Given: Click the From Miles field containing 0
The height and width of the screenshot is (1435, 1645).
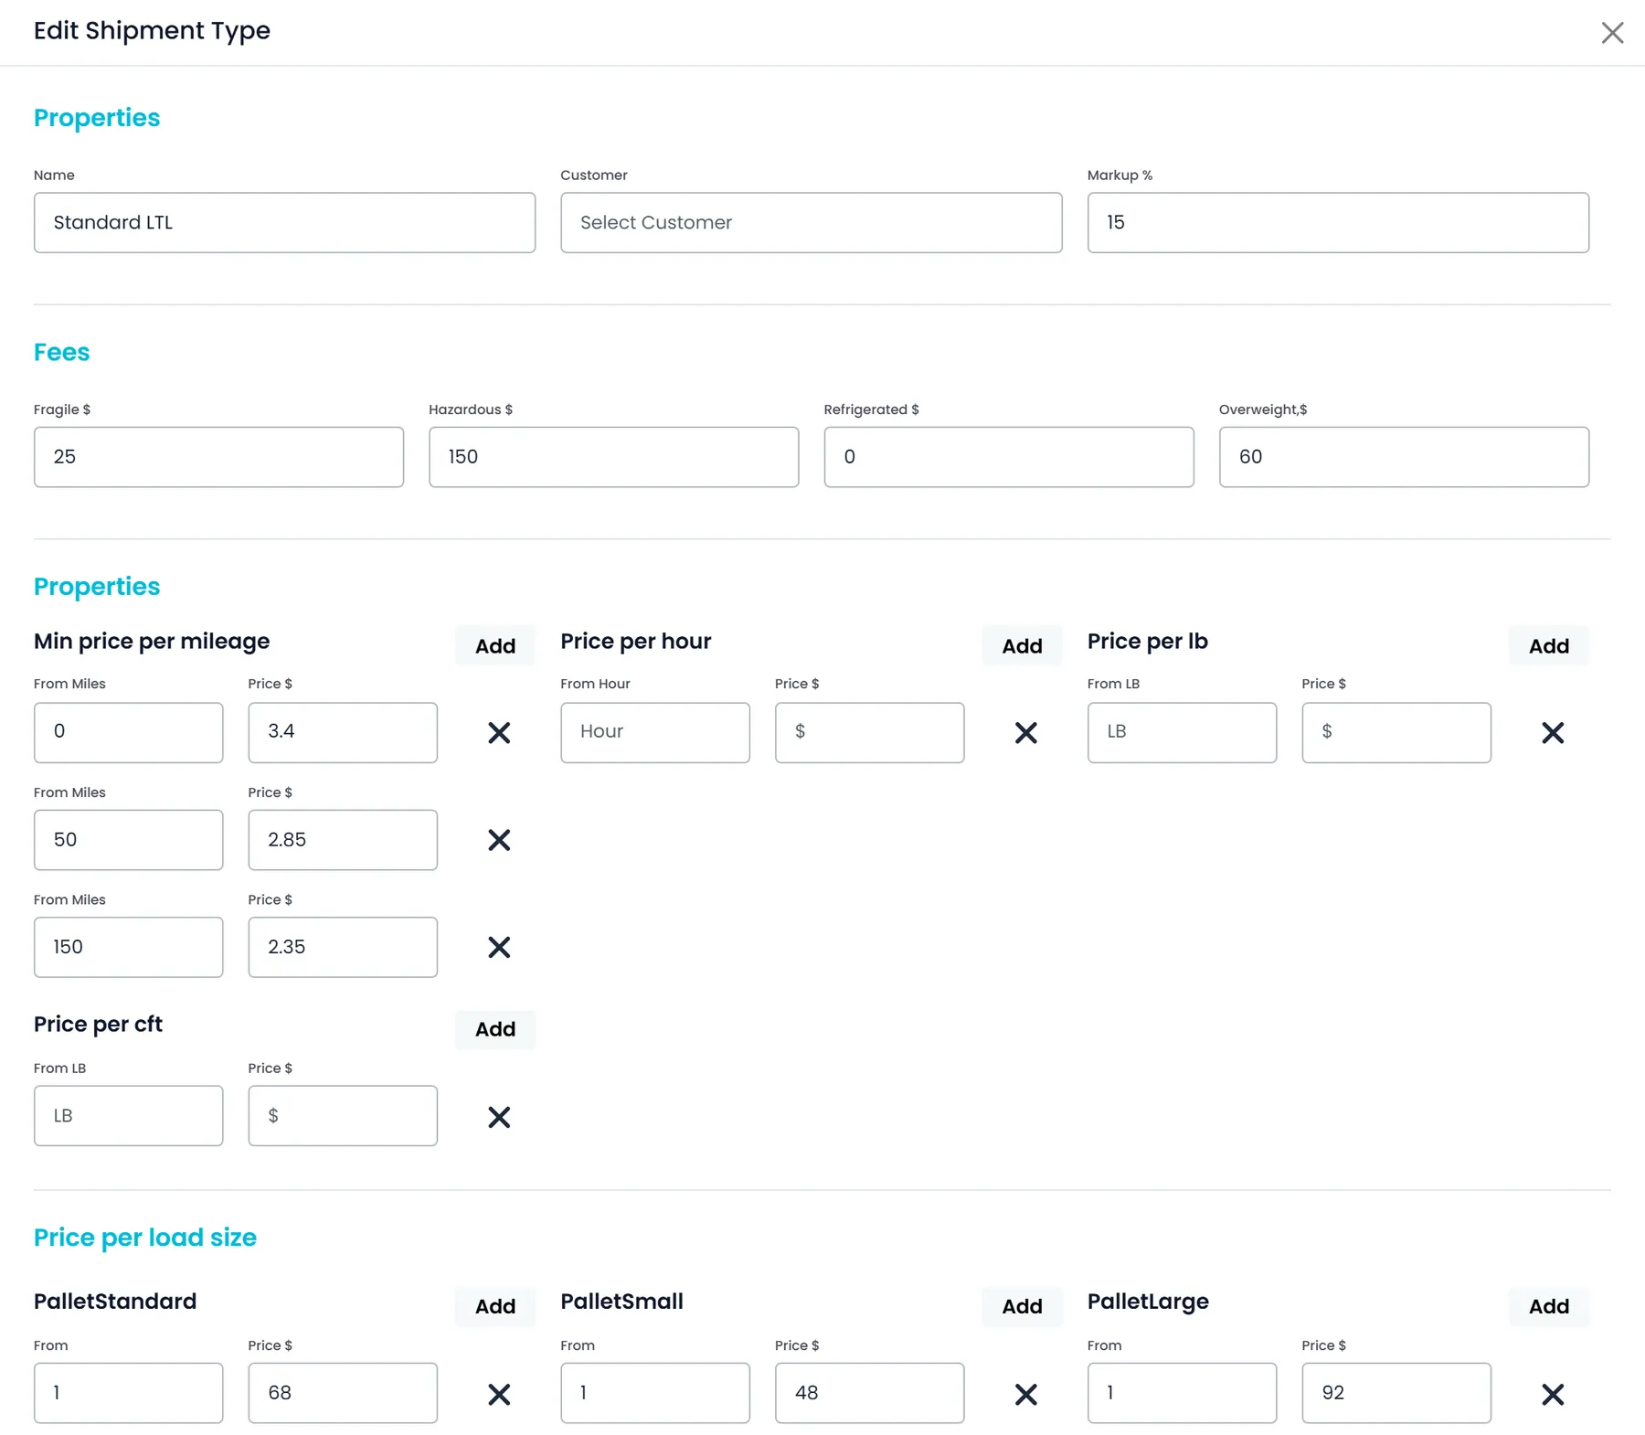Looking at the screenshot, I should 128,732.
